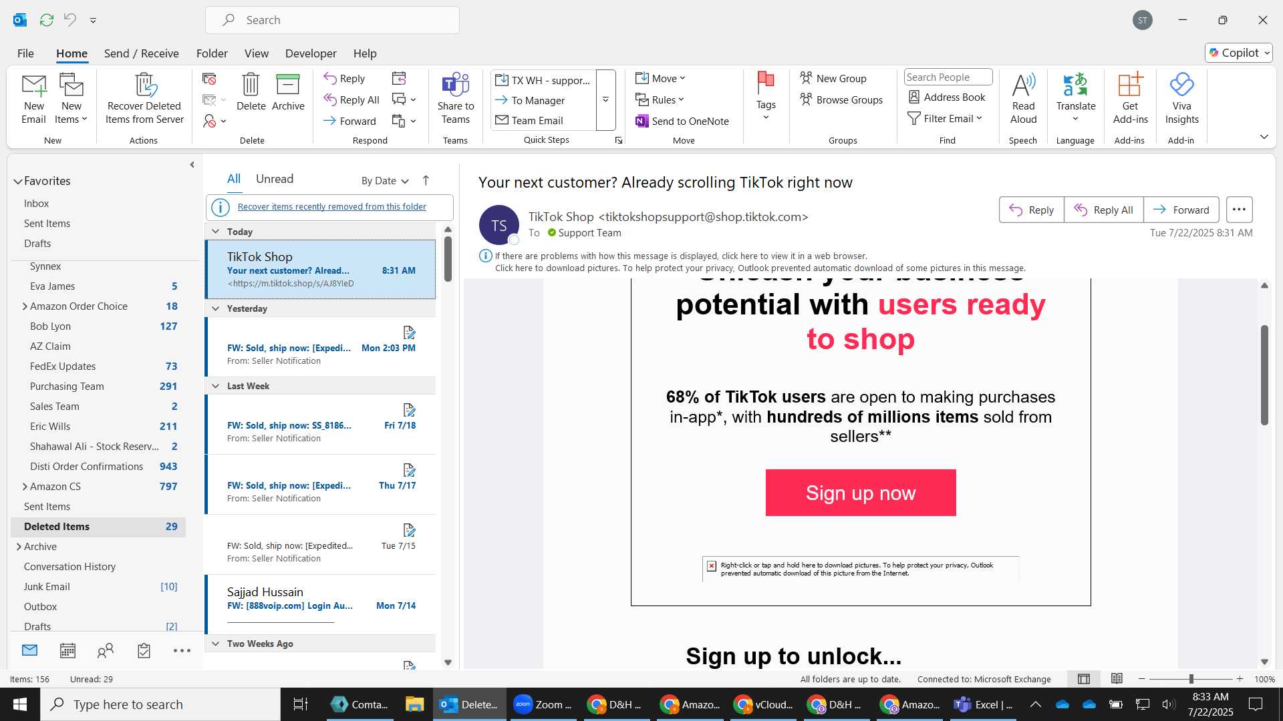Switch to Reading view in status bar
The width and height of the screenshot is (1283, 721).
click(1117, 678)
